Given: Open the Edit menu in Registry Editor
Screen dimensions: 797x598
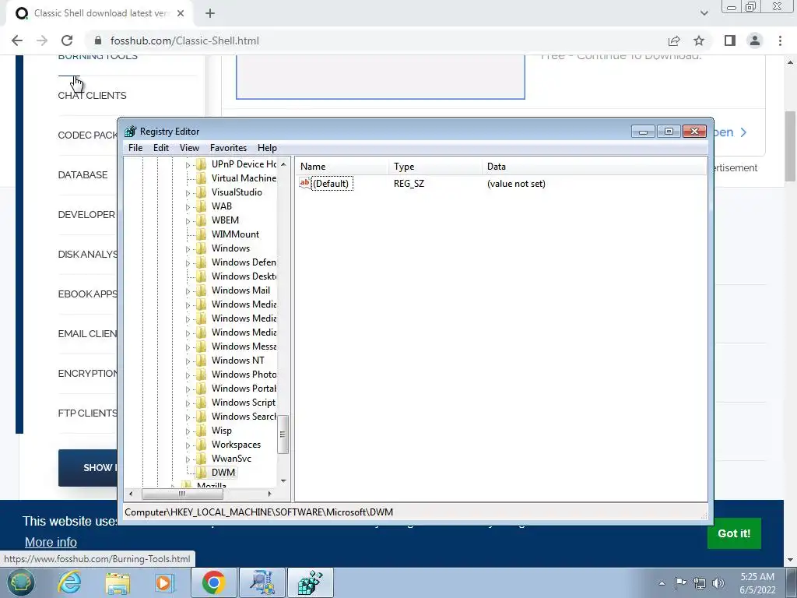Looking at the screenshot, I should (160, 147).
